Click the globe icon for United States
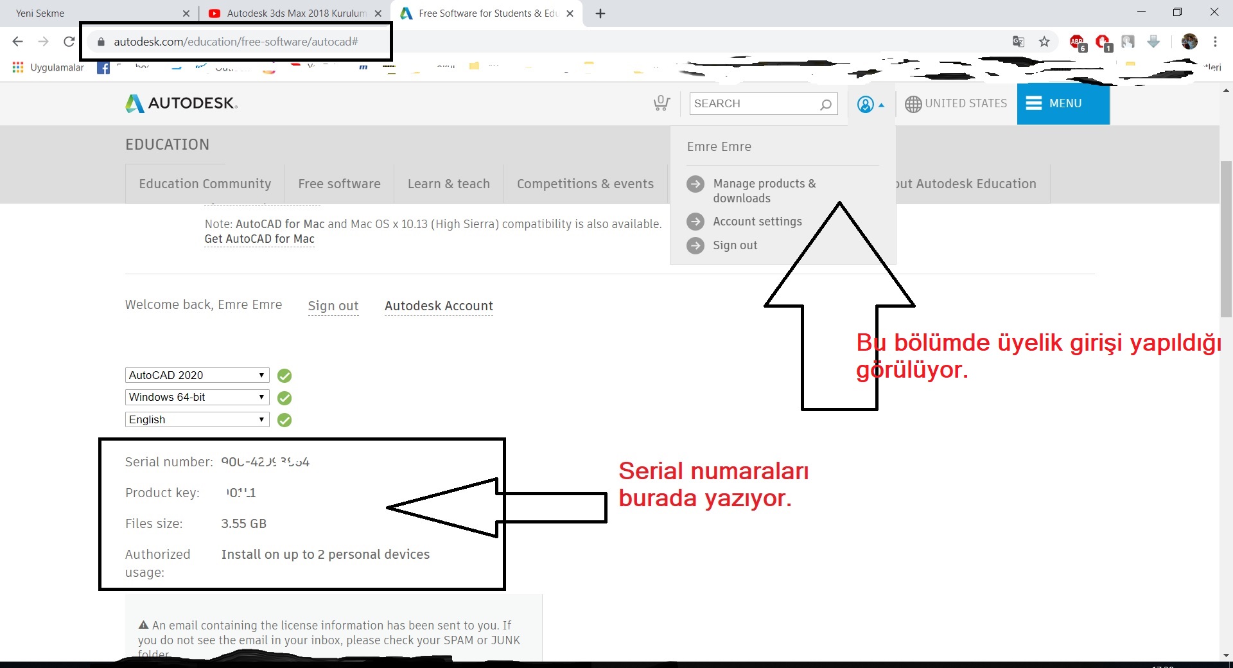Screen dimensions: 1233x668 coord(913,104)
